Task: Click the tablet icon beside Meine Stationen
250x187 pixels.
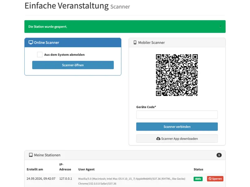Action: [31, 155]
